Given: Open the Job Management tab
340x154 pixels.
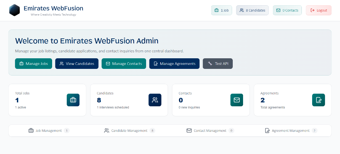Looking at the screenshot, I should point(49,130).
